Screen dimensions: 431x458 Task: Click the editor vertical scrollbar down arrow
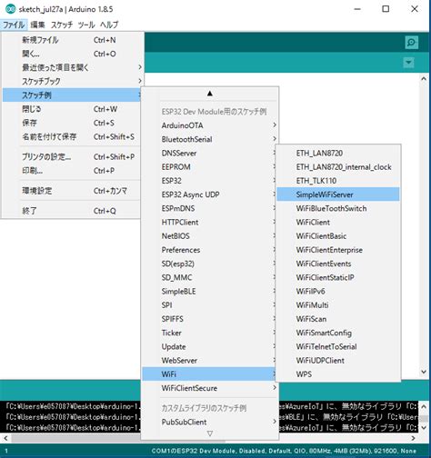pyautogui.click(x=424, y=372)
